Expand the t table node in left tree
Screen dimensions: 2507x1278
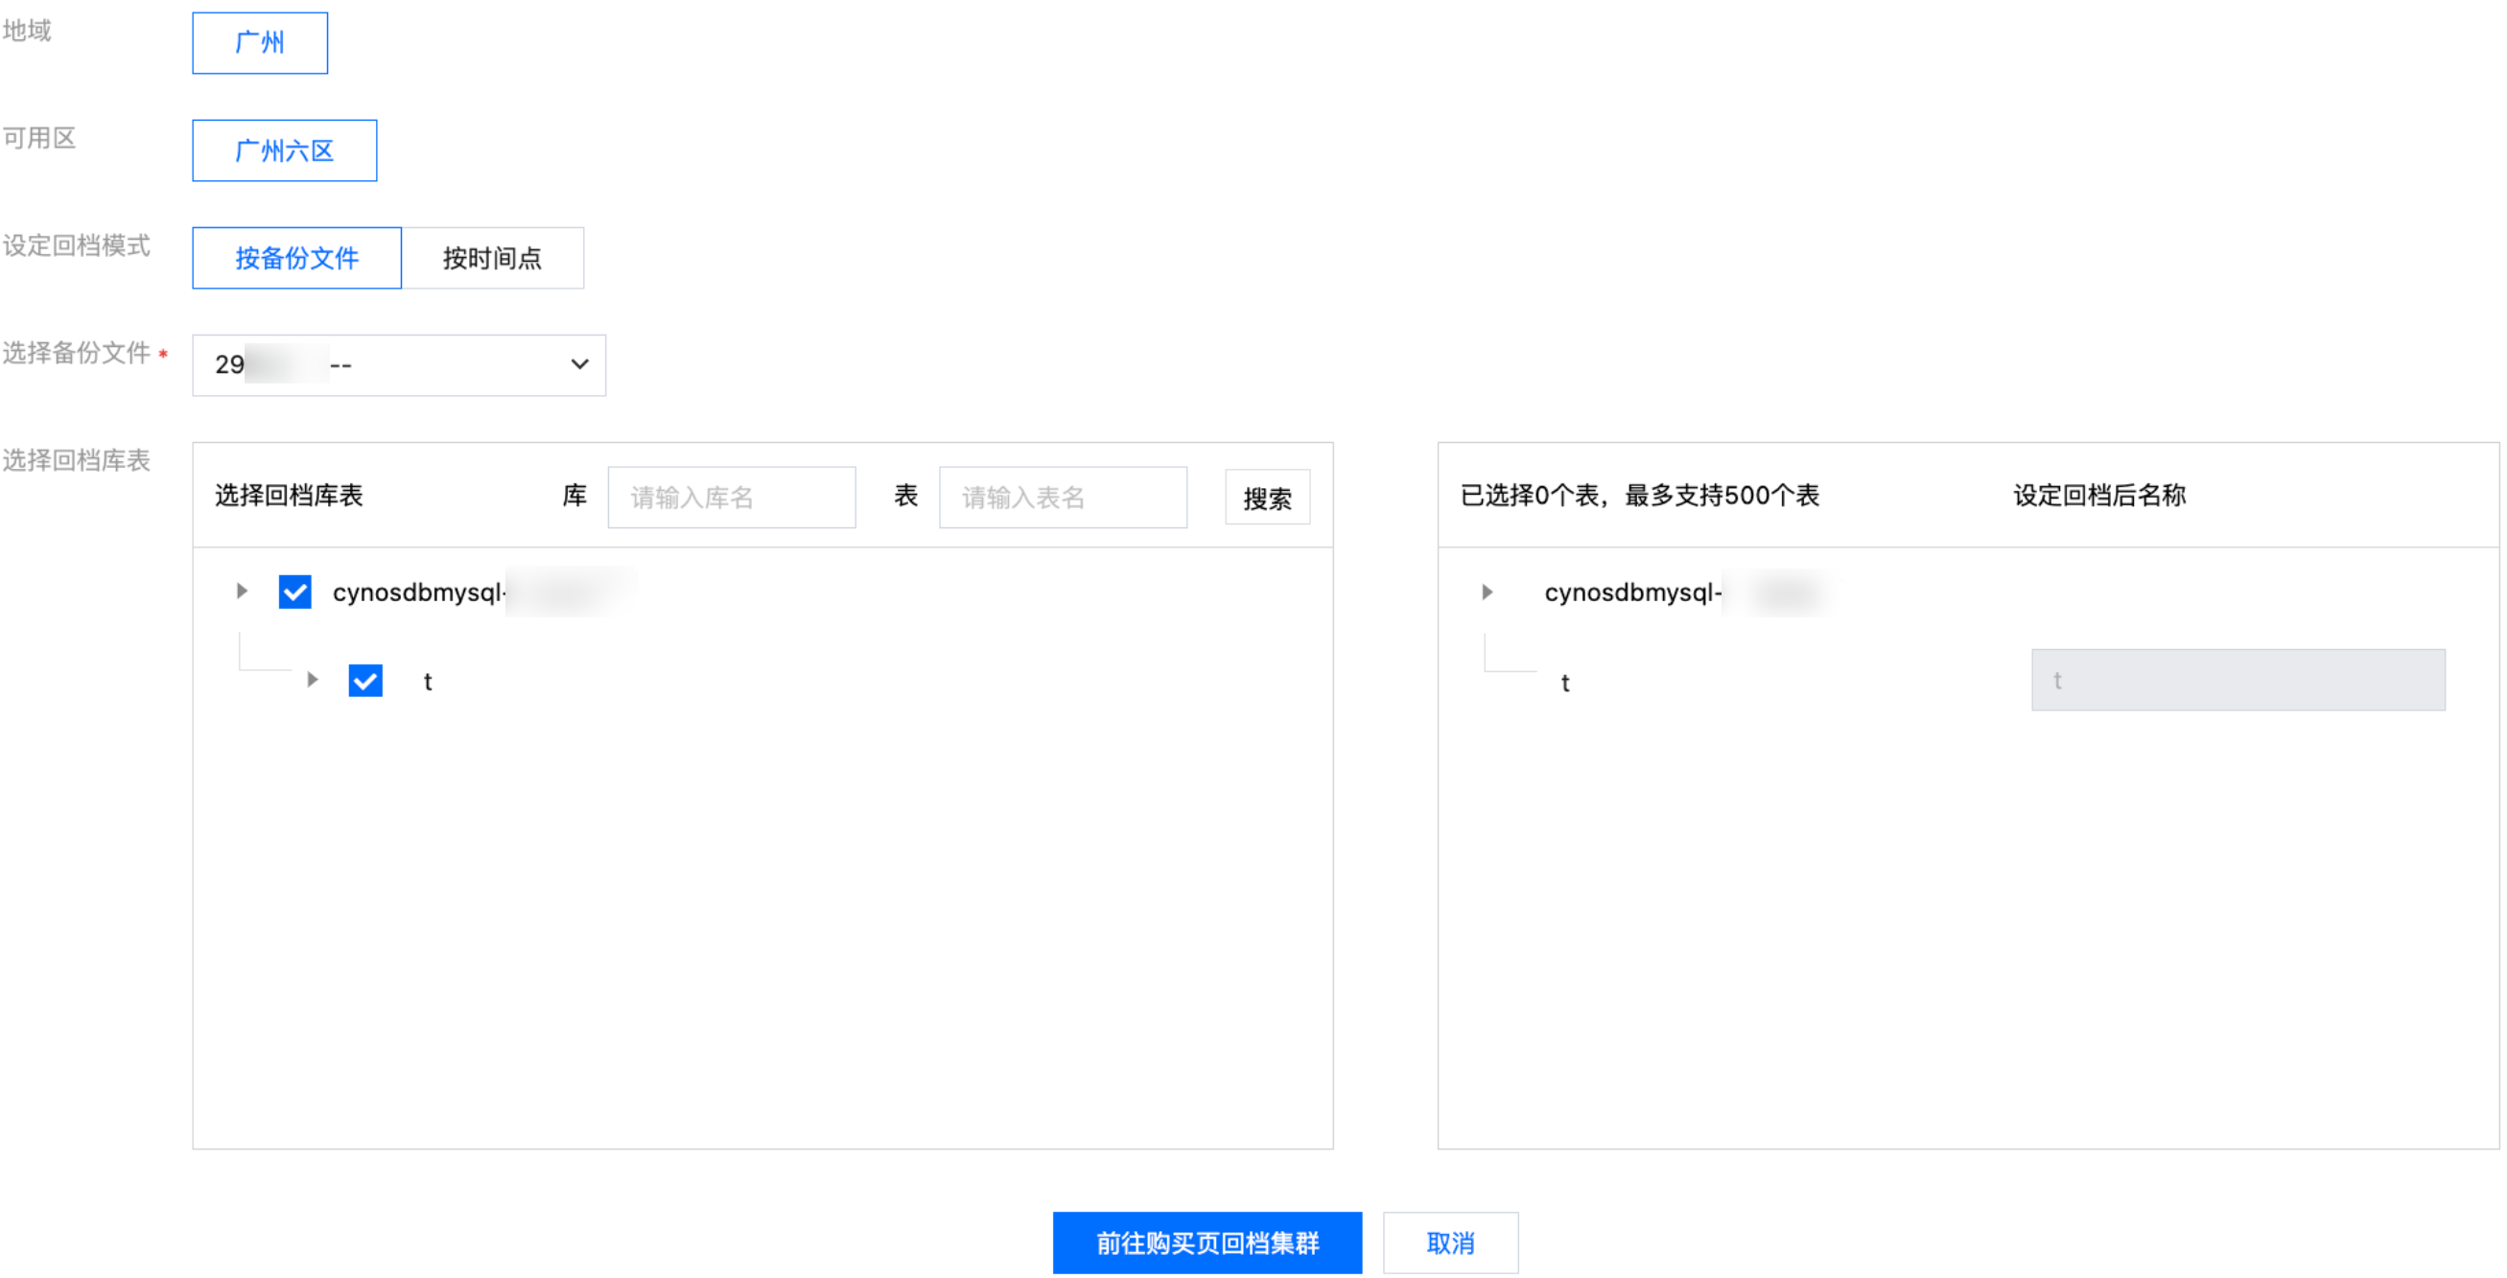click(313, 680)
